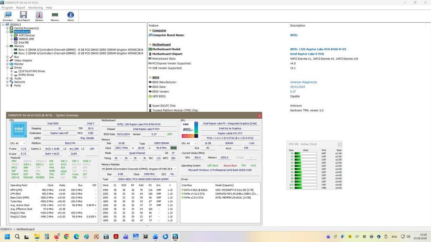
Task: Open the Windows Start menu
Action: (7, 237)
